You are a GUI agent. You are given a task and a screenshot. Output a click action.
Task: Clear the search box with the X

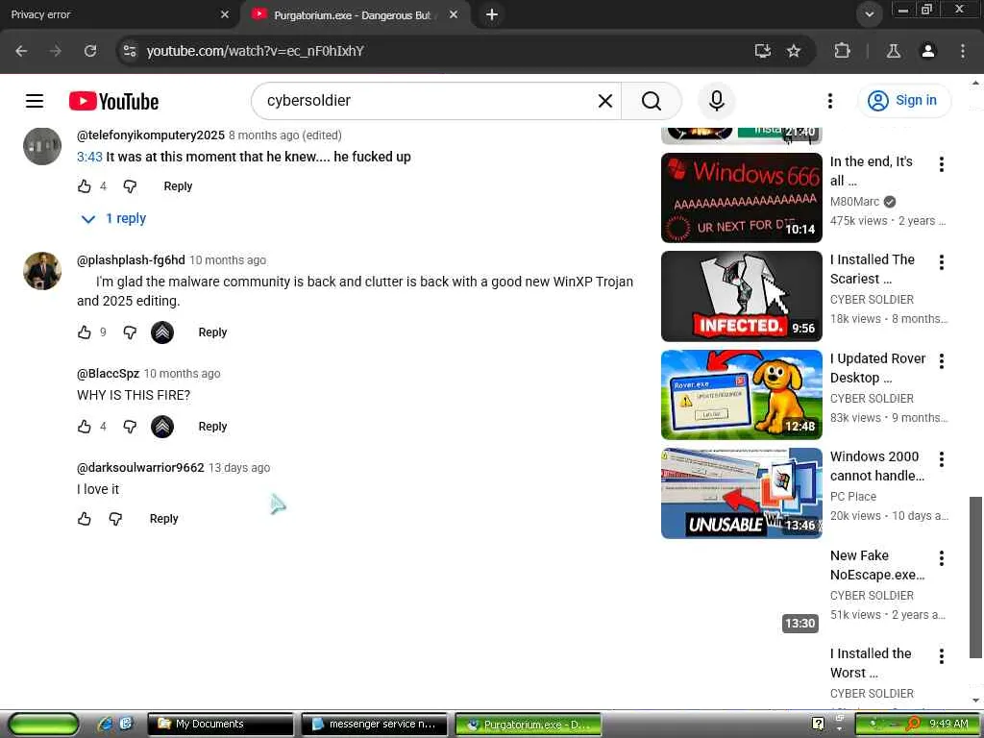[605, 101]
